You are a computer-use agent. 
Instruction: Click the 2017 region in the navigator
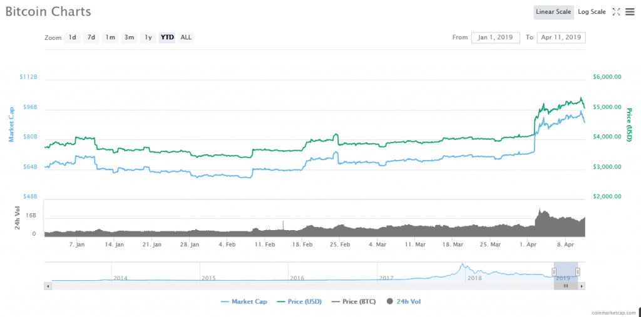[386, 278]
